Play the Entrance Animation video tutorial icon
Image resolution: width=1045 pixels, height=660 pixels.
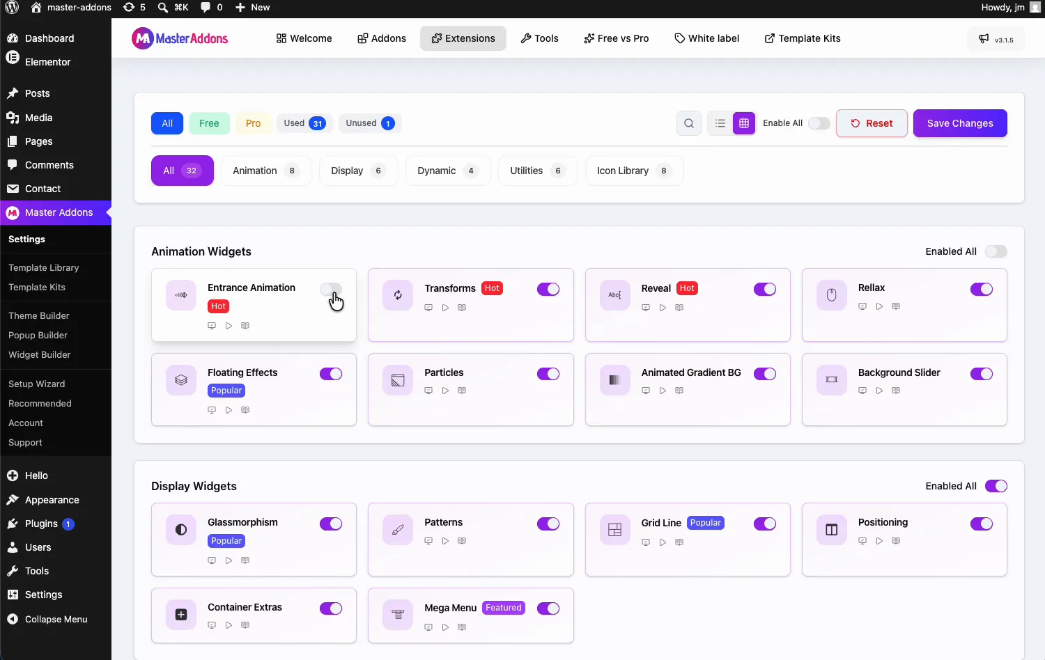229,326
